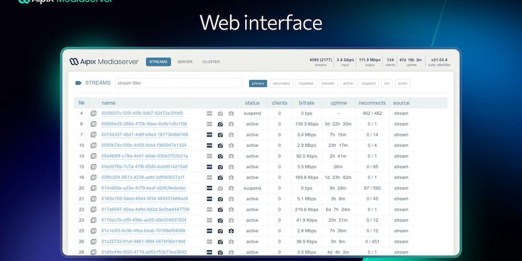Open stream link 0090b74c-f20b-4d59-9cb4-f365047e1324
The height and width of the screenshot is (261, 522).
coord(144,145)
